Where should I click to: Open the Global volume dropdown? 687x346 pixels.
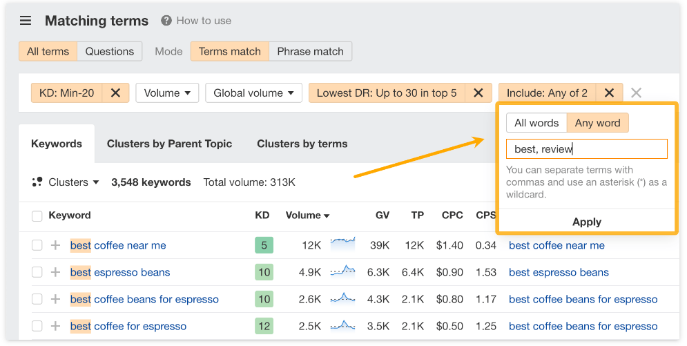(x=253, y=93)
